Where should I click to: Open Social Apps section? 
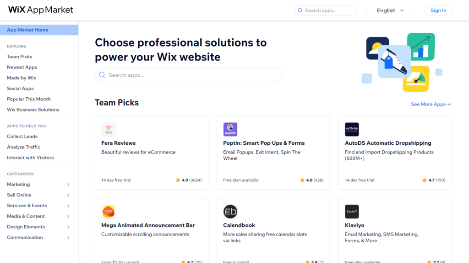click(x=20, y=89)
